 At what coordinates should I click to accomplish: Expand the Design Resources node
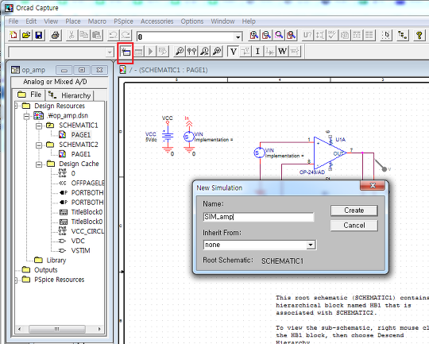click(x=16, y=106)
